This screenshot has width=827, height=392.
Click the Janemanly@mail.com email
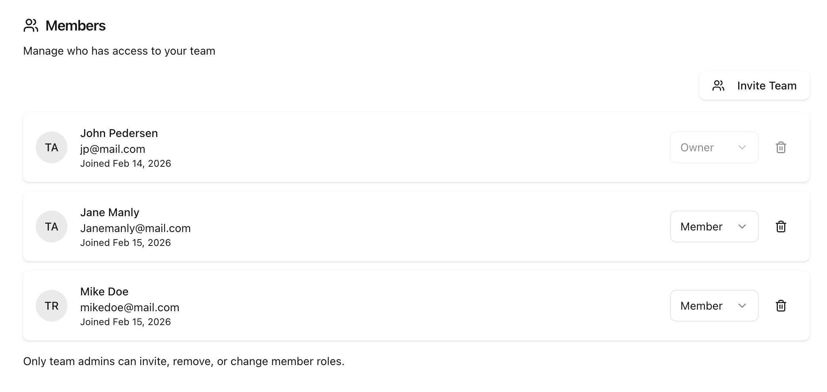click(x=135, y=228)
